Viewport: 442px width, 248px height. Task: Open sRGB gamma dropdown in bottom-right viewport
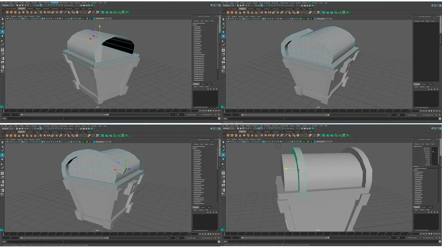click(x=324, y=142)
